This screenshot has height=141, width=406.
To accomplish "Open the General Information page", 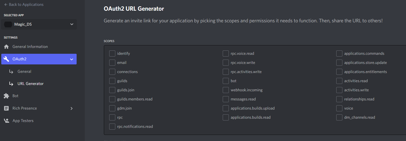I will (x=30, y=47).
